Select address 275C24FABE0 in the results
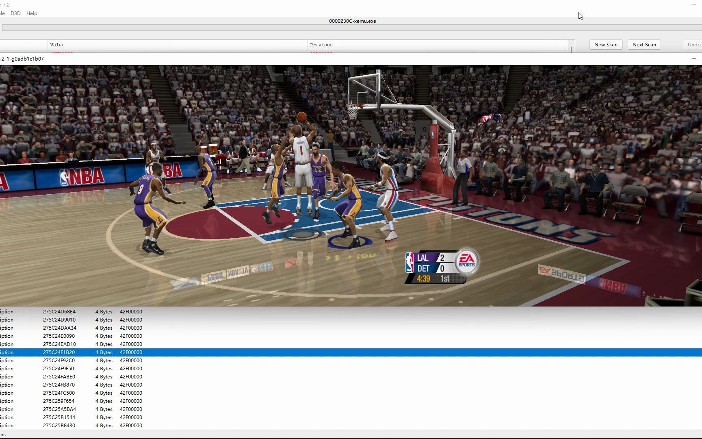The height and width of the screenshot is (439, 702). click(59, 376)
